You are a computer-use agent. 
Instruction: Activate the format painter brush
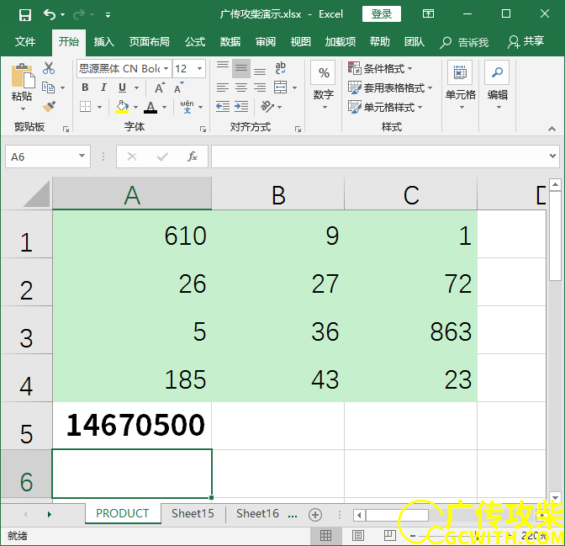click(x=49, y=107)
